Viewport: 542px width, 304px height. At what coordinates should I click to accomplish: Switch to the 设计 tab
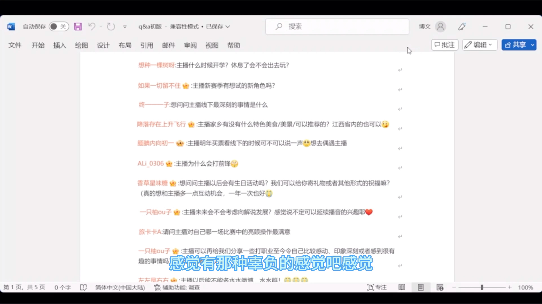[103, 45]
